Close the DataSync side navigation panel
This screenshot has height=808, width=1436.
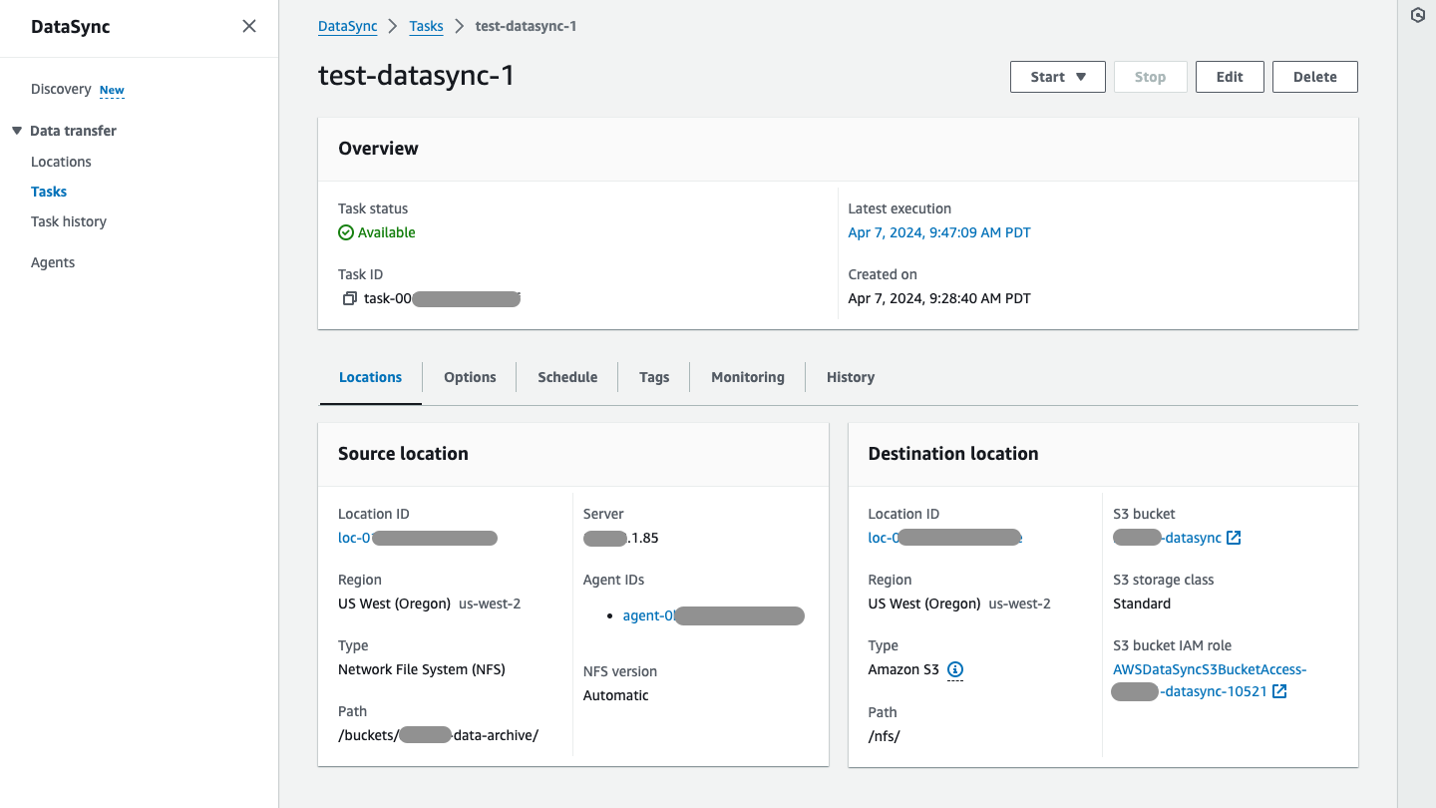tap(249, 26)
